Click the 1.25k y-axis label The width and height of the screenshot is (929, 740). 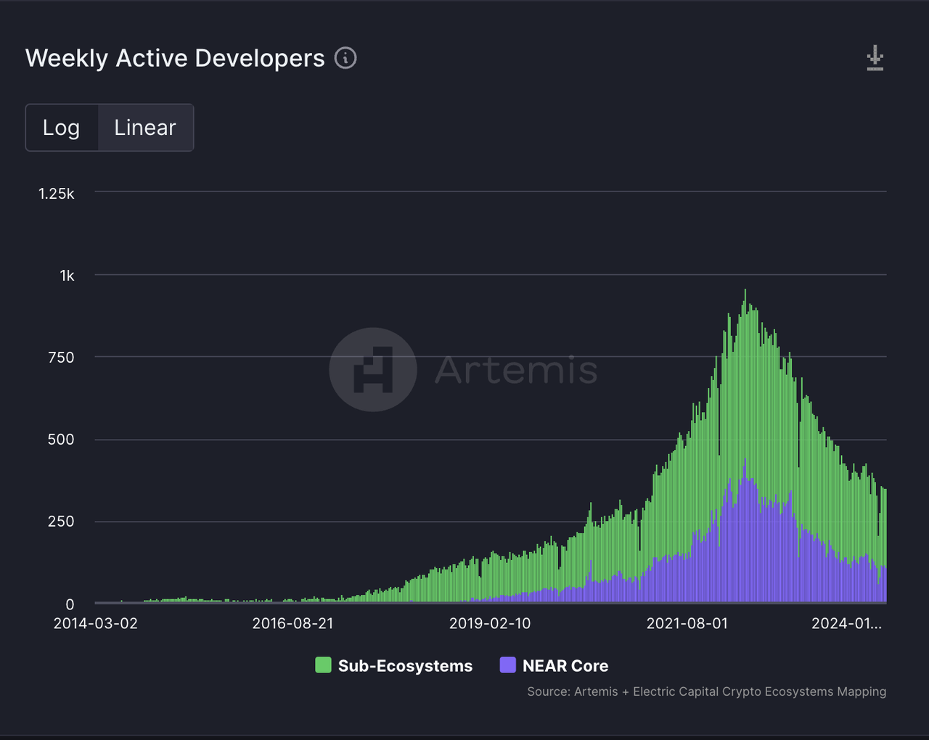(57, 194)
